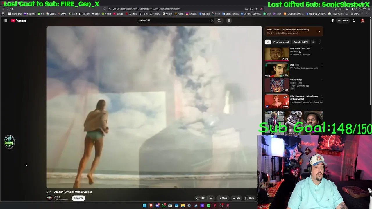Open the 'Twitch' bookmark
Screen dimensions: 372x209
pyautogui.click(x=277, y=14)
